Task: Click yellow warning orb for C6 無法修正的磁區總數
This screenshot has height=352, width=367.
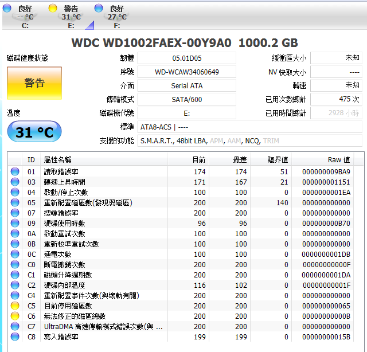Action: tap(15, 316)
